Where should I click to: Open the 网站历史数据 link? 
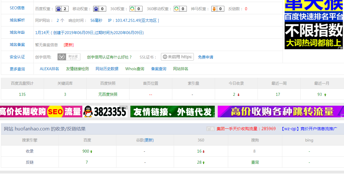coord(107,69)
